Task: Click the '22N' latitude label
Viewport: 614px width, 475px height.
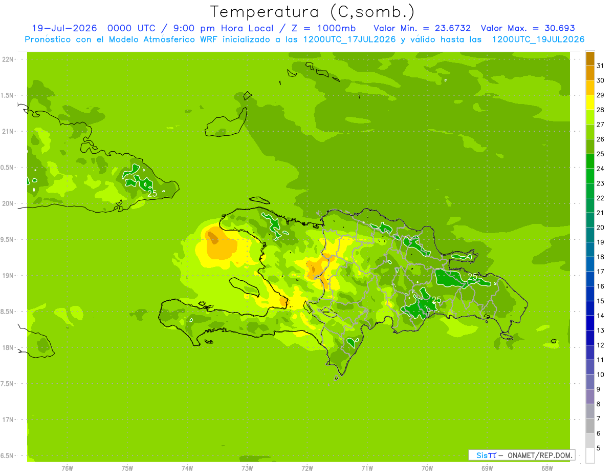Action: pos(8,59)
